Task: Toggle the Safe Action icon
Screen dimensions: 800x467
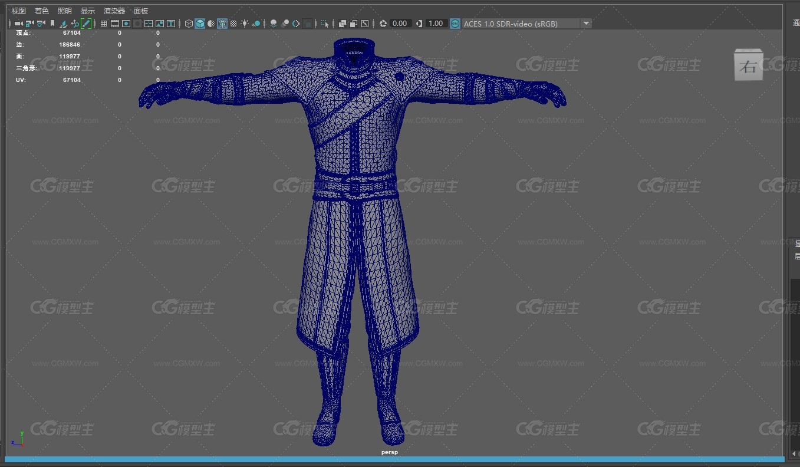Action: (x=159, y=24)
